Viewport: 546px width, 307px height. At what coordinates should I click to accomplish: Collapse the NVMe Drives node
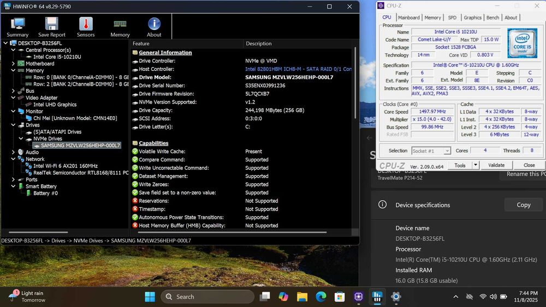pyautogui.click(x=21, y=139)
